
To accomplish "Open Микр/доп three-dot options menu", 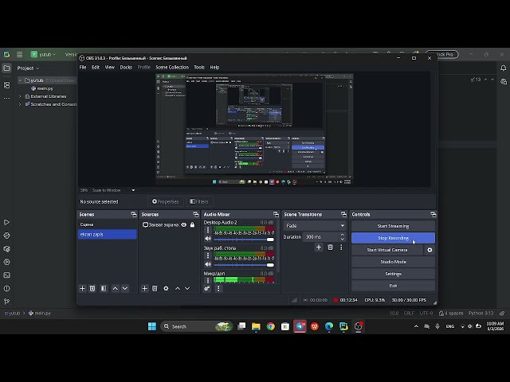I will tap(208, 280).
